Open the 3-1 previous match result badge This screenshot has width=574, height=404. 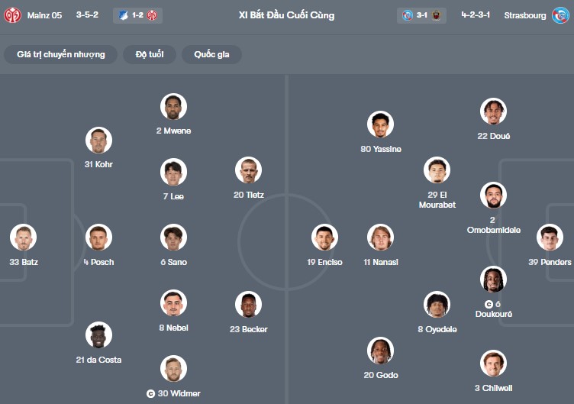[421, 15]
